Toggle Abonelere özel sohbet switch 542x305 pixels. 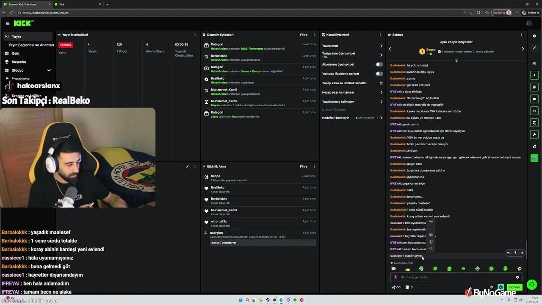tap(379, 64)
